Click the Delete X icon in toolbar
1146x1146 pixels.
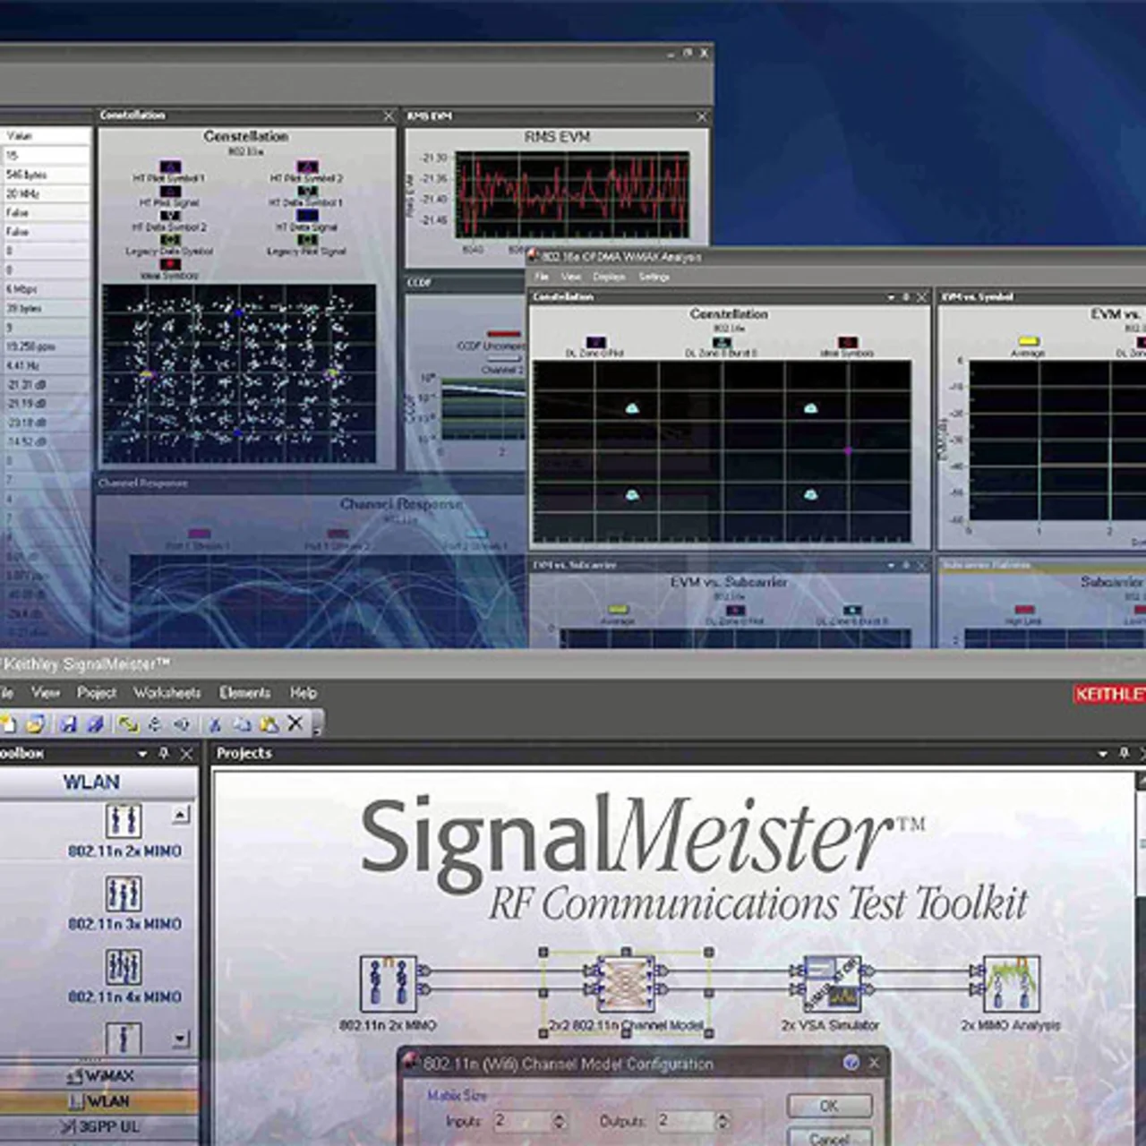click(x=295, y=723)
